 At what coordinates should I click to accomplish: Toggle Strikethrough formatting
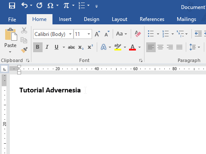pyautogui.click(x=71, y=47)
